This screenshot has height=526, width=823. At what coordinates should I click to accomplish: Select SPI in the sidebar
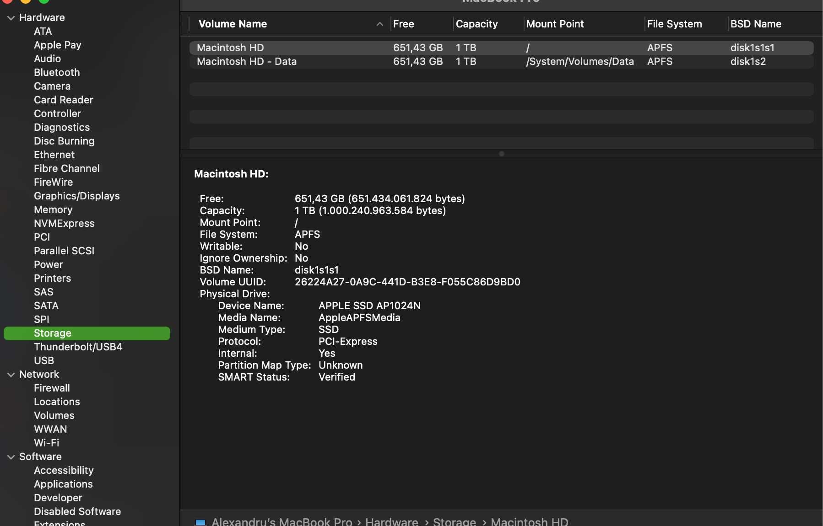[41, 319]
